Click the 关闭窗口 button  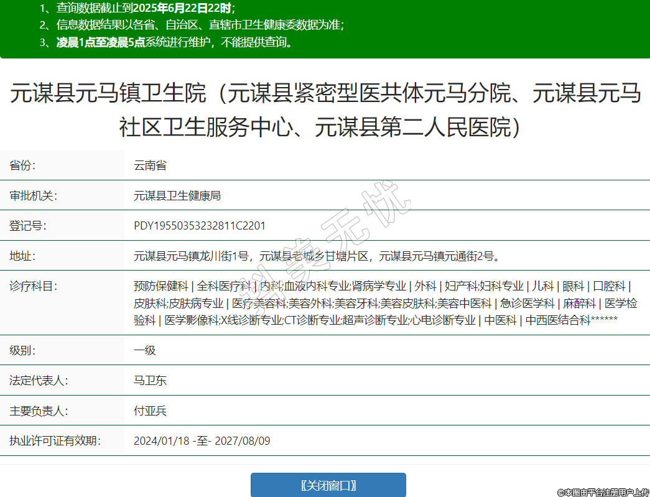coord(328,485)
